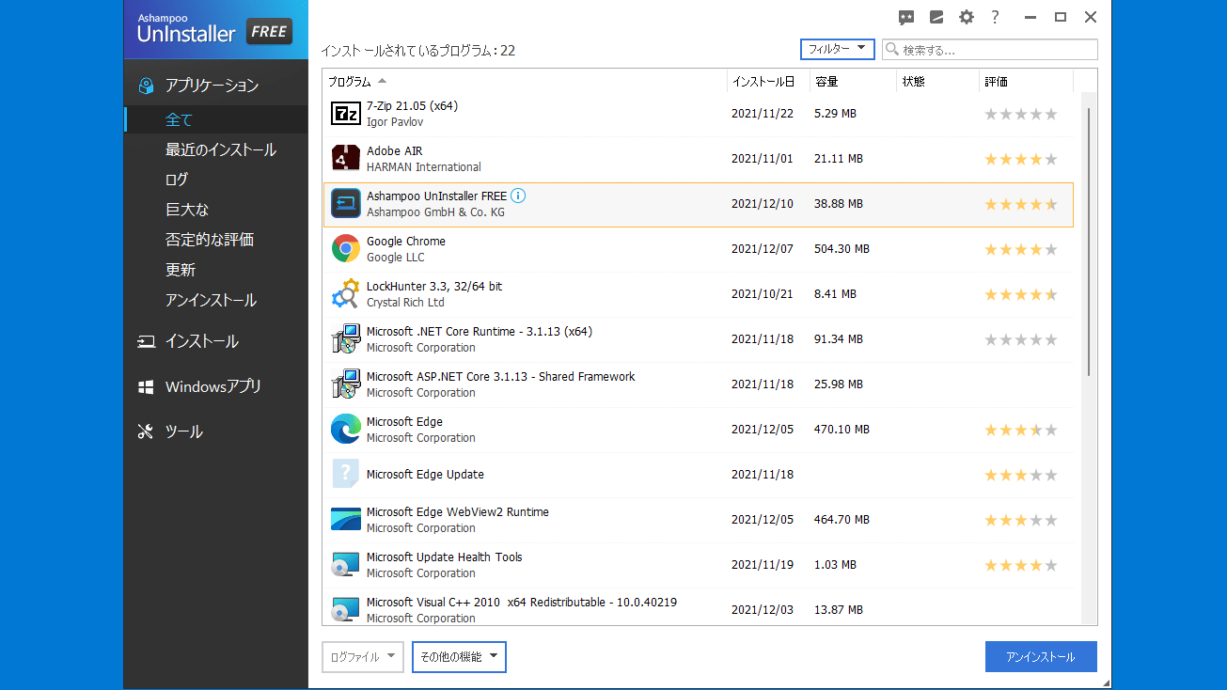Click the Edge WebView2 Runtime icon
The width and height of the screenshot is (1227, 690).
pyautogui.click(x=346, y=520)
